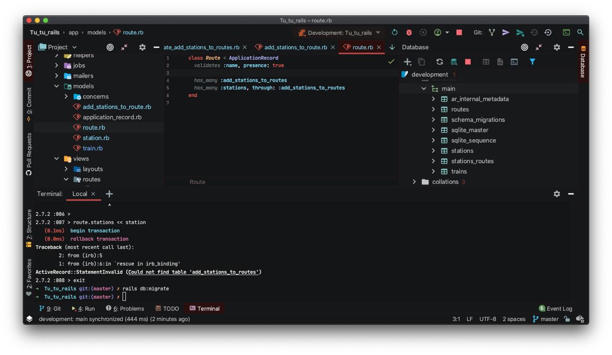Click Select Opened File in Project panel
Screen dimensions: 612x355
110,47
